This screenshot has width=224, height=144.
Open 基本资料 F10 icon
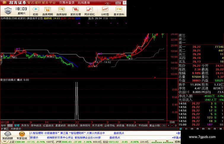tap(119, 9)
